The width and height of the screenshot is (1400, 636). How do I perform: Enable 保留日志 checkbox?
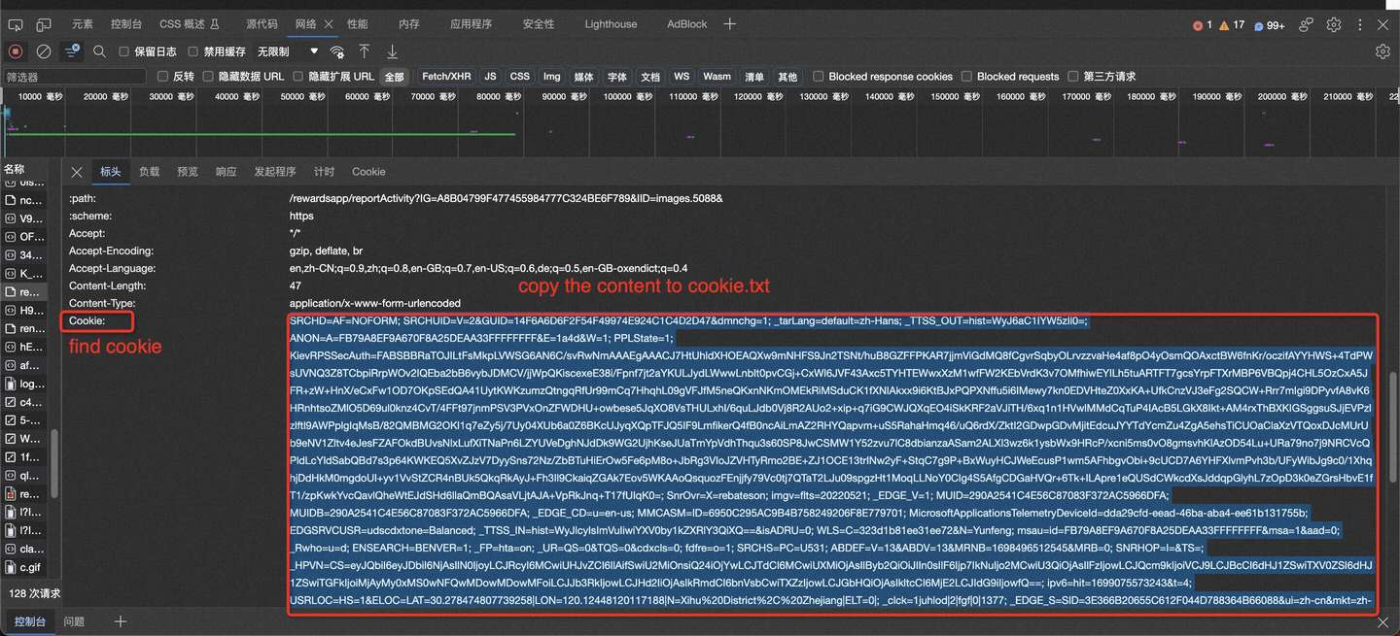(123, 51)
